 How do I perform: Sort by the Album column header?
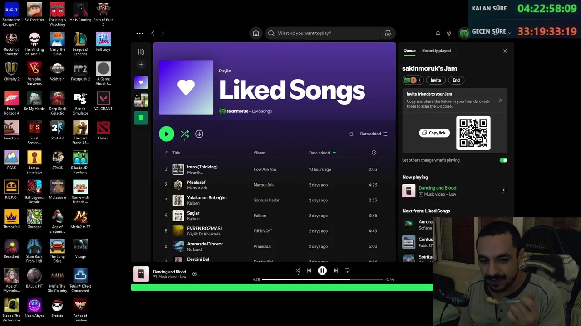[259, 153]
